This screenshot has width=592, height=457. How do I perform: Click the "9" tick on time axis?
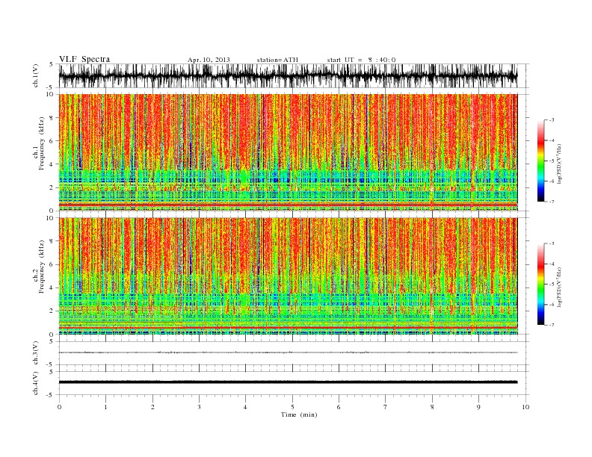tap(478, 407)
